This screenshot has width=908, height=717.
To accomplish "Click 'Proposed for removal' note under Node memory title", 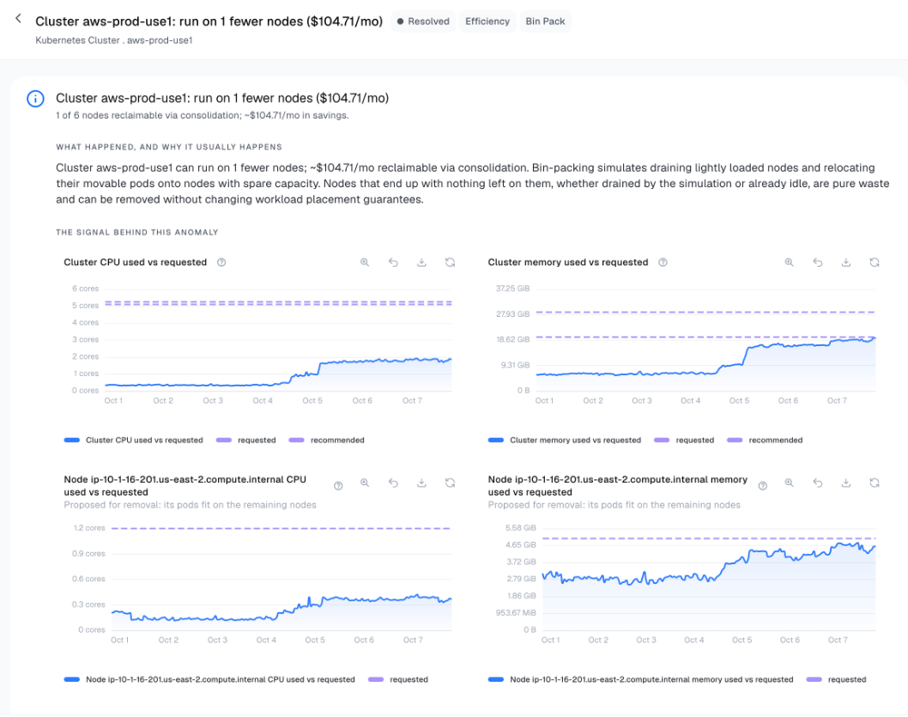I will pos(614,505).
